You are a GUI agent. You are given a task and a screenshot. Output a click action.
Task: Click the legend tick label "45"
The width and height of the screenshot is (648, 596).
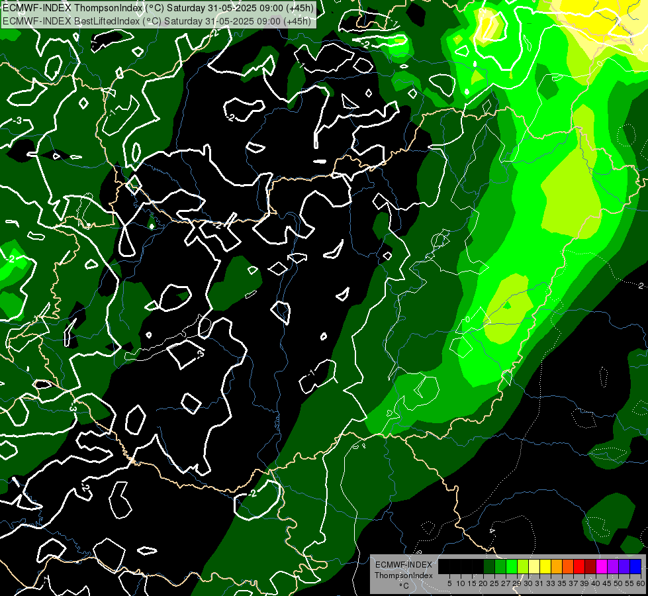608,583
